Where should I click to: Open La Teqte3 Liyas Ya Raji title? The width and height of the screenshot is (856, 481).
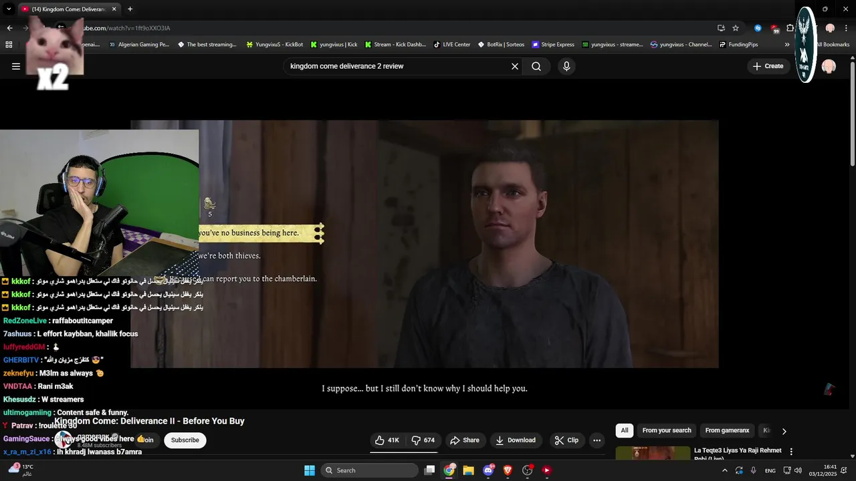(738, 454)
